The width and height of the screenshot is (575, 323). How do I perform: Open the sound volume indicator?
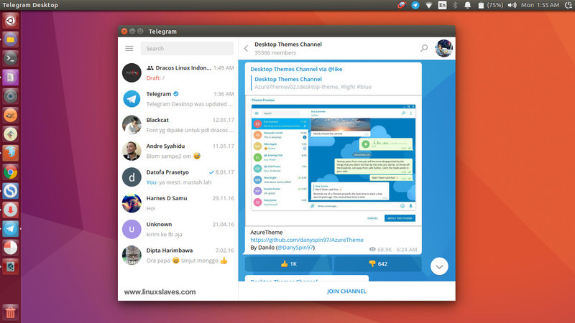pos(512,5)
